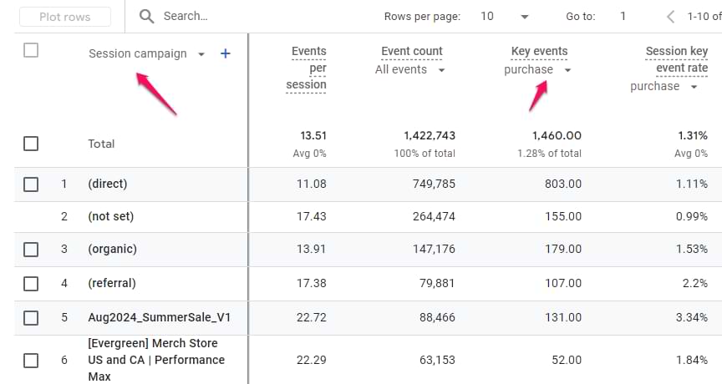The width and height of the screenshot is (722, 384).
Task: Select the (direct) row checkbox
Action: point(31,184)
